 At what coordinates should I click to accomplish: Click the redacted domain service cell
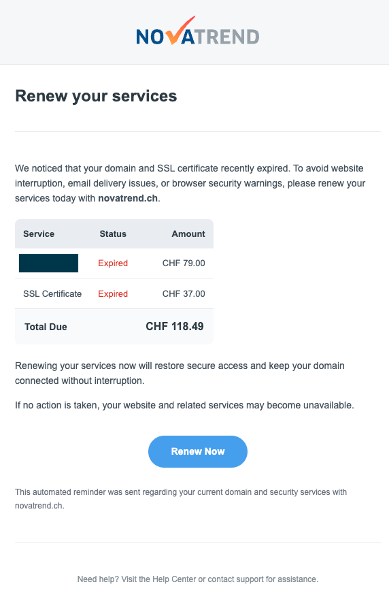coord(49,263)
